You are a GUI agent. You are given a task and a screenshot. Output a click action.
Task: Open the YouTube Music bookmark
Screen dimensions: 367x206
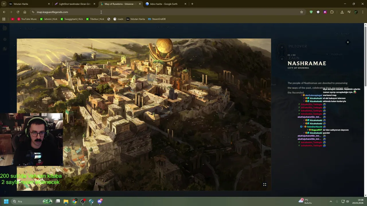pos(27,19)
